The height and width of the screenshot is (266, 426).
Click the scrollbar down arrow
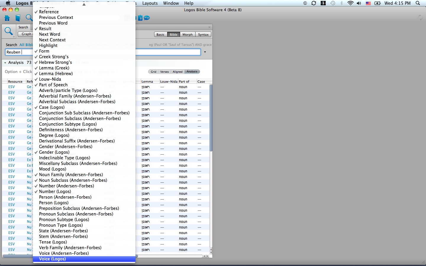tap(211, 253)
